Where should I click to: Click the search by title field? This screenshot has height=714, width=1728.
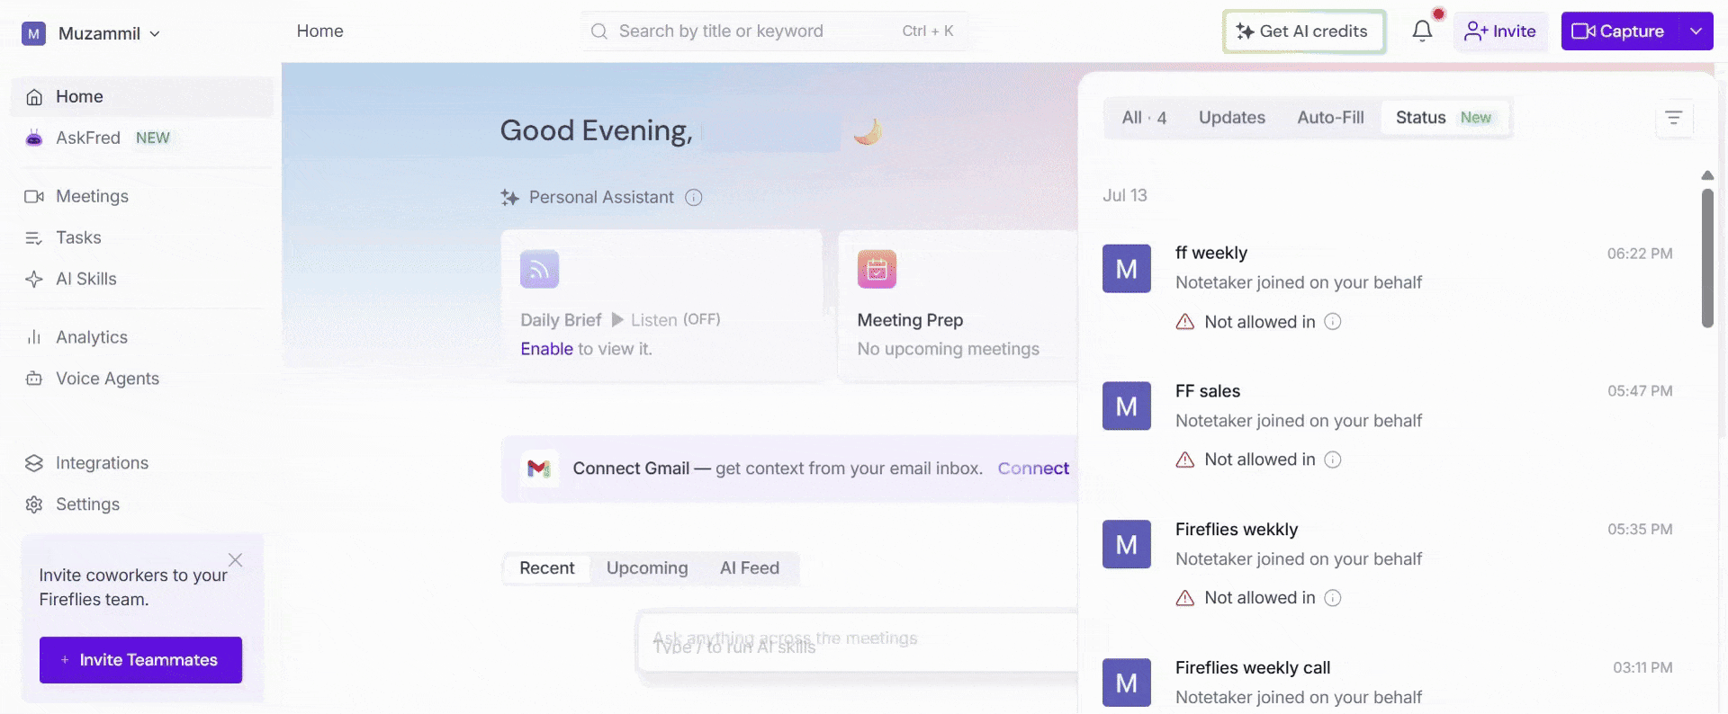775,31
